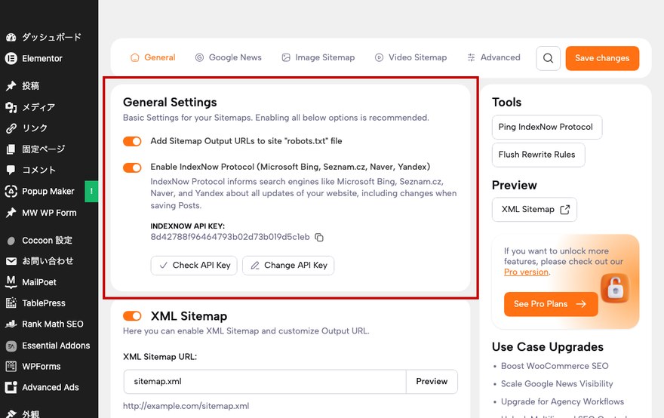
Task: Click Boost WooCommerce SEO item
Action: (555, 366)
